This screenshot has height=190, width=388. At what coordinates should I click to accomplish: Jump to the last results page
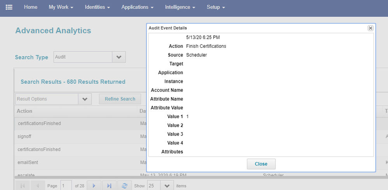point(109,186)
